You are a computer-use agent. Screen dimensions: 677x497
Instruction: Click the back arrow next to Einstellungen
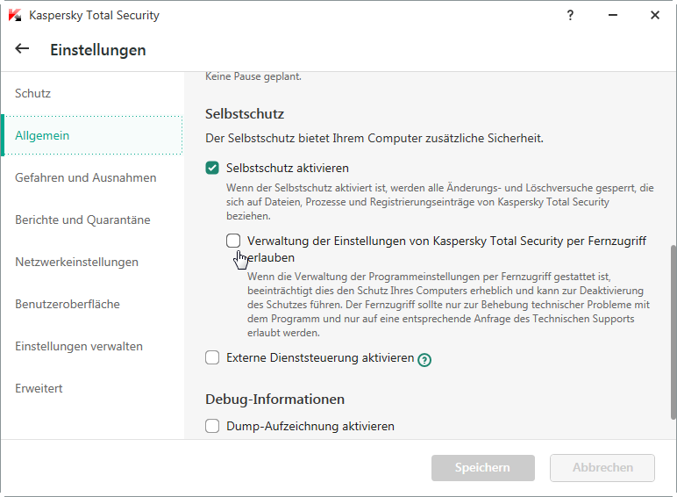(22, 49)
